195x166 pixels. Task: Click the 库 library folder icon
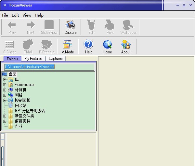(x=11, y=79)
